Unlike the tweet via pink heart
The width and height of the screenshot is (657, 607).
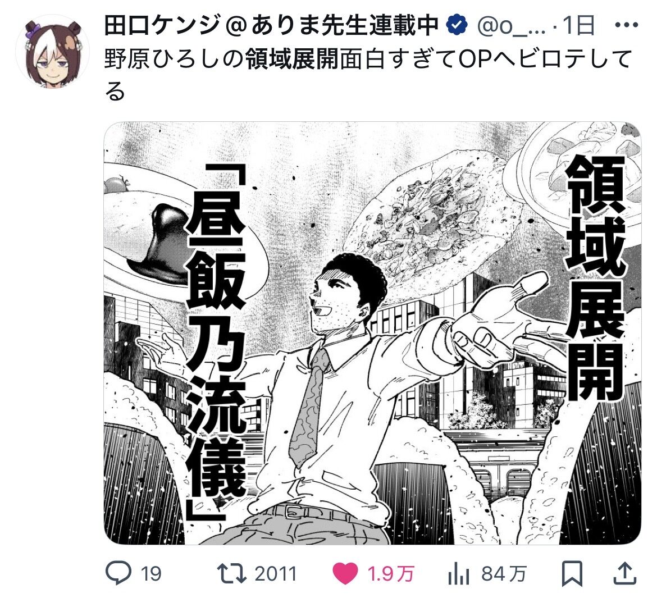point(345,573)
